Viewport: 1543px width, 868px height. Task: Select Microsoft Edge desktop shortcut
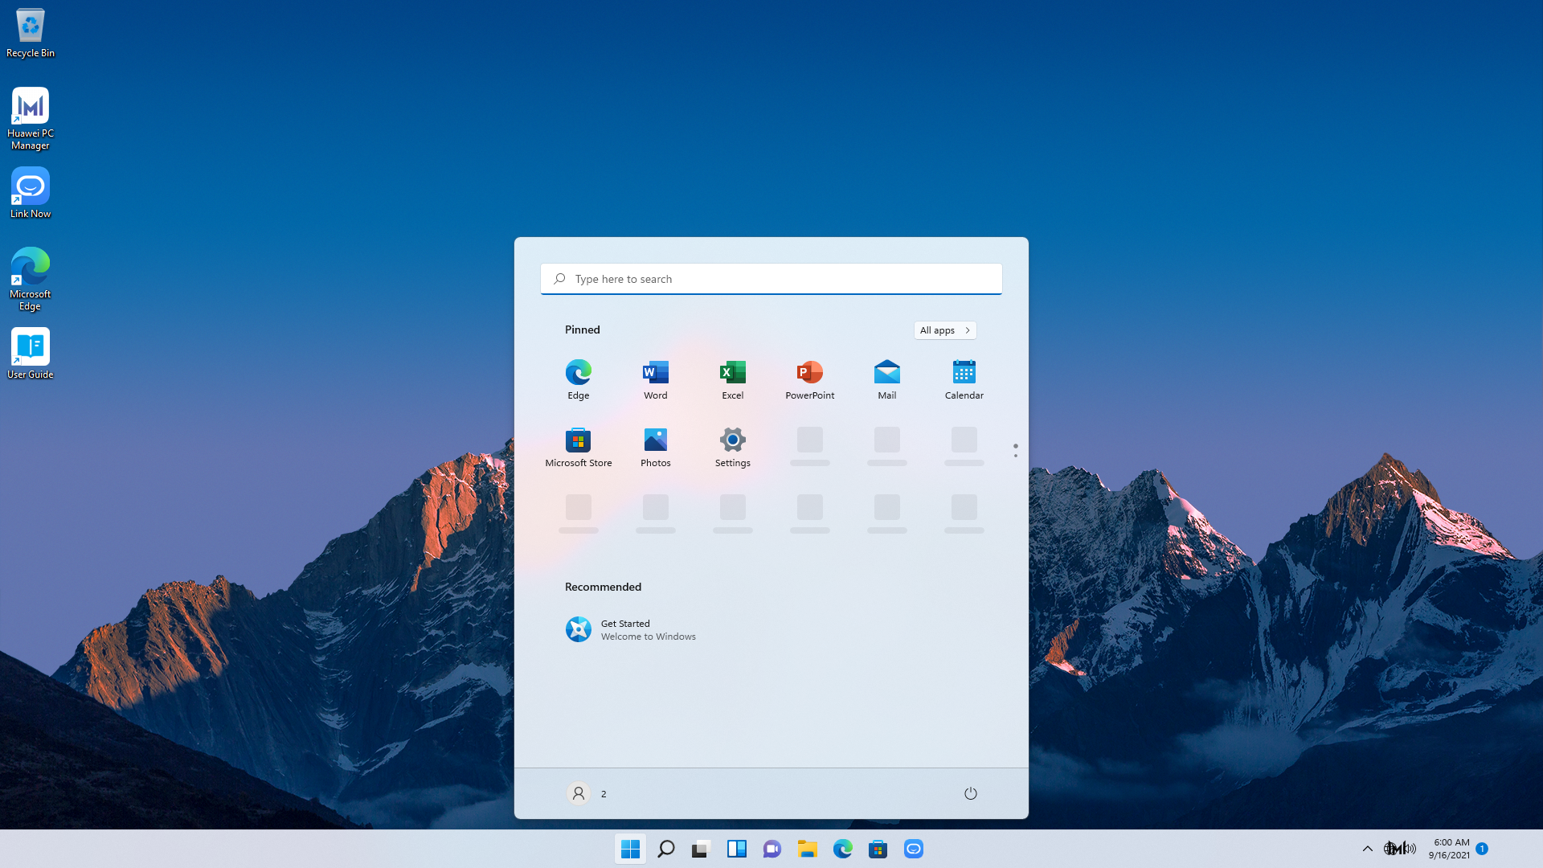31,280
